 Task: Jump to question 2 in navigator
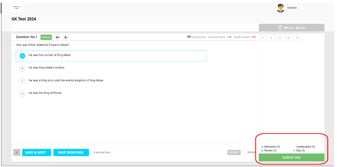pos(271,38)
